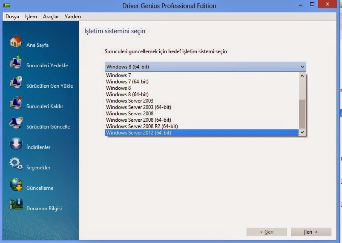Image resolution: width=342 pixels, height=243 pixels.
Task: Open Donanım Bilgisi sidebar label
Action: click(x=44, y=209)
